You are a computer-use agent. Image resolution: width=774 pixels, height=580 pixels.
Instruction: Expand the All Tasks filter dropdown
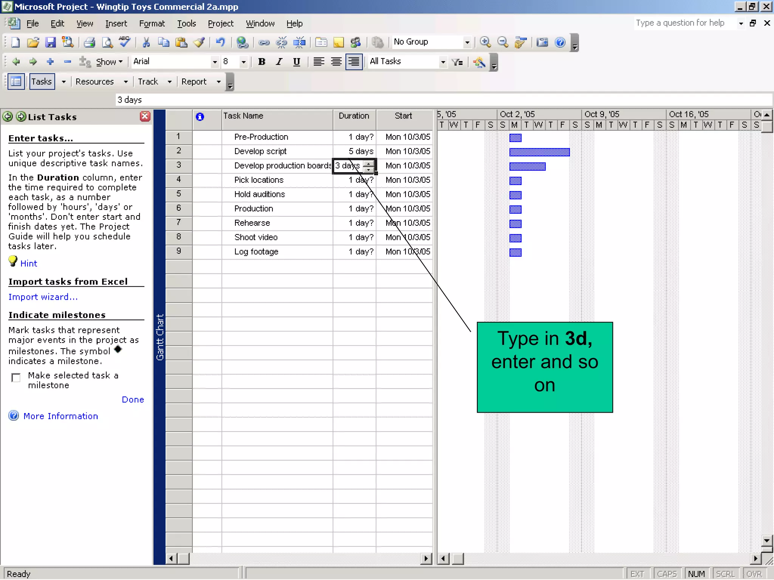pos(443,62)
